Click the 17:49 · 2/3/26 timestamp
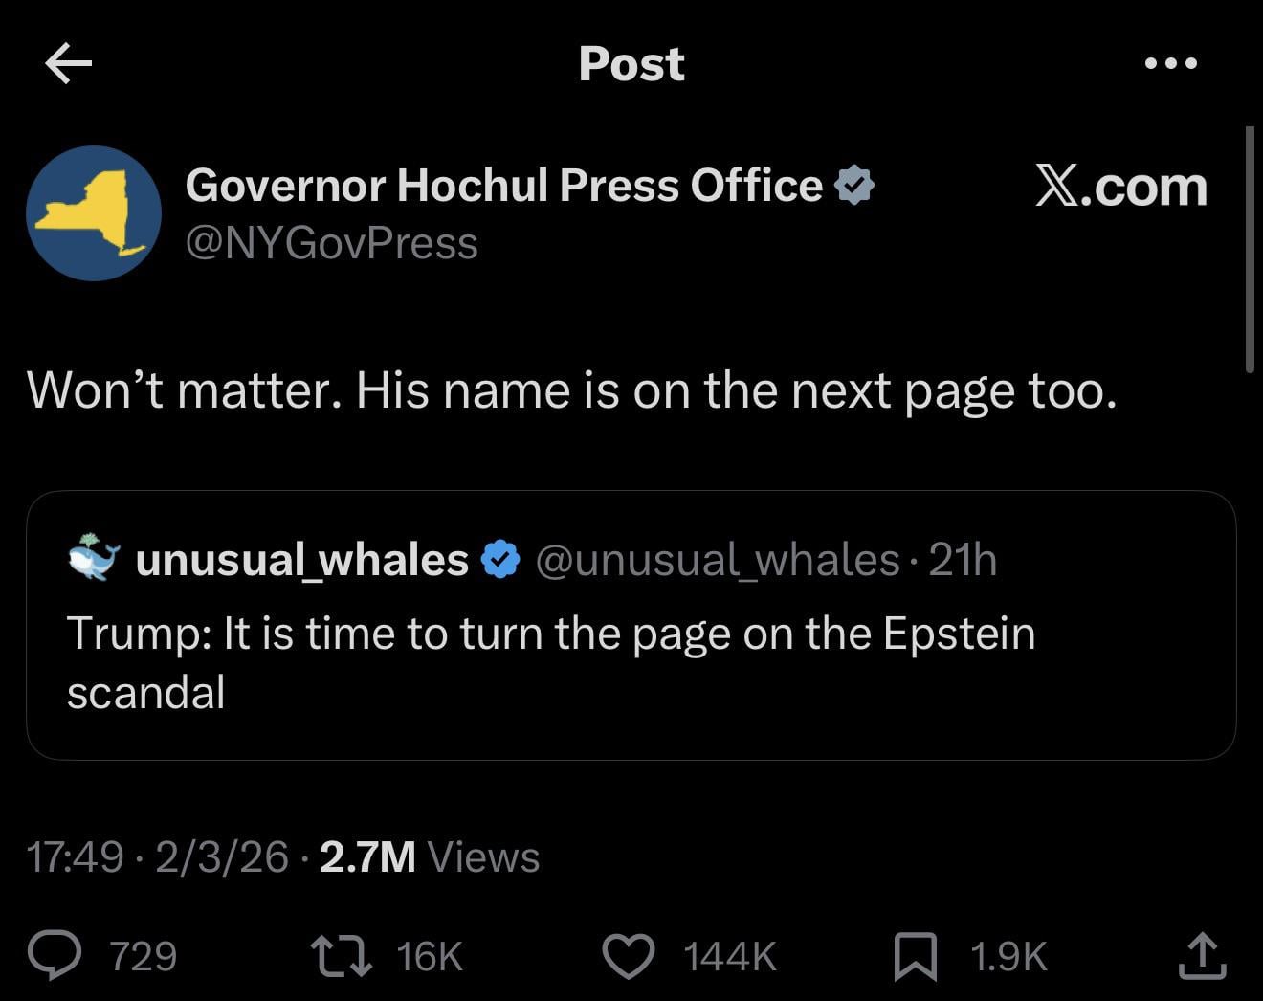The width and height of the screenshot is (1263, 1001). click(x=157, y=856)
